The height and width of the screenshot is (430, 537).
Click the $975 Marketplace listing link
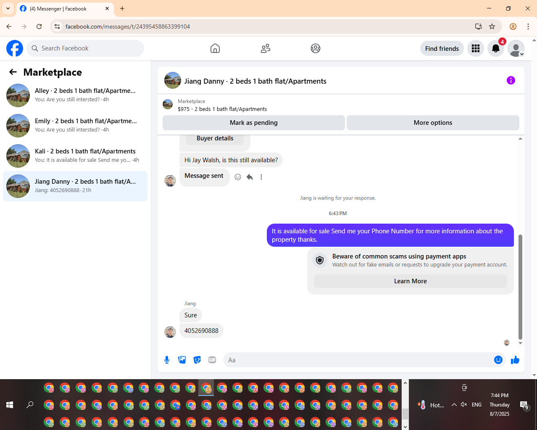[222, 109]
